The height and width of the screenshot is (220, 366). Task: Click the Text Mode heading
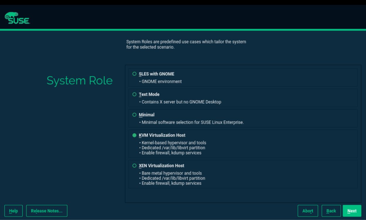point(149,94)
